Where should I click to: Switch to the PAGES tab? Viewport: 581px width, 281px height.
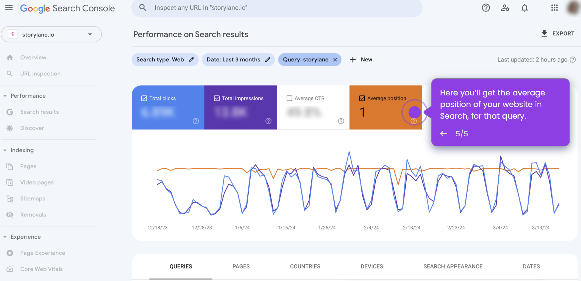point(241,266)
